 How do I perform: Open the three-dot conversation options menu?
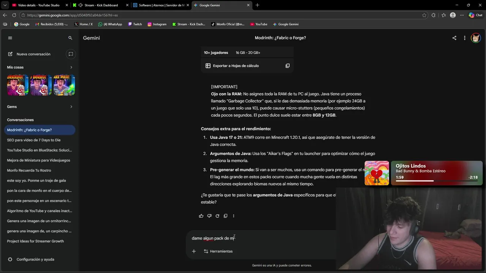[x=464, y=38]
